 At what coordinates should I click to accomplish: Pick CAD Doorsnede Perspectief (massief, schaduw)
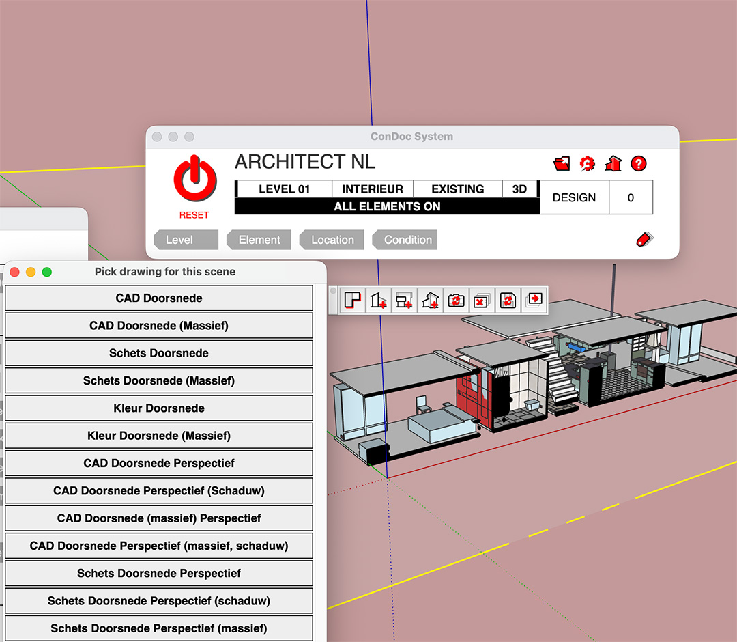tap(159, 546)
